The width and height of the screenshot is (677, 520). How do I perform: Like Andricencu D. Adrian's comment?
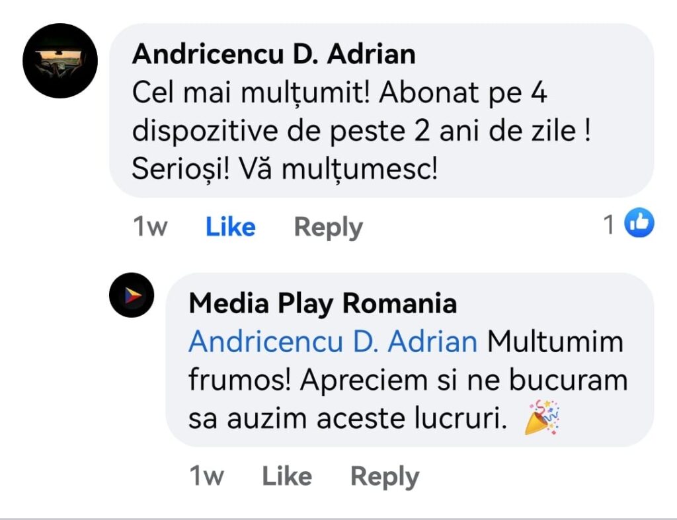coord(230,227)
